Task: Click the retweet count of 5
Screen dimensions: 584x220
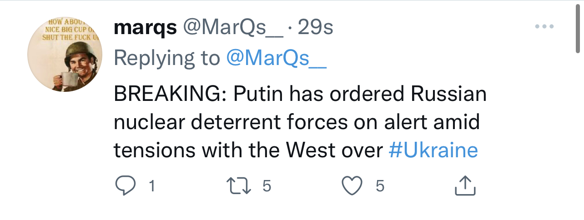Action: point(267,186)
